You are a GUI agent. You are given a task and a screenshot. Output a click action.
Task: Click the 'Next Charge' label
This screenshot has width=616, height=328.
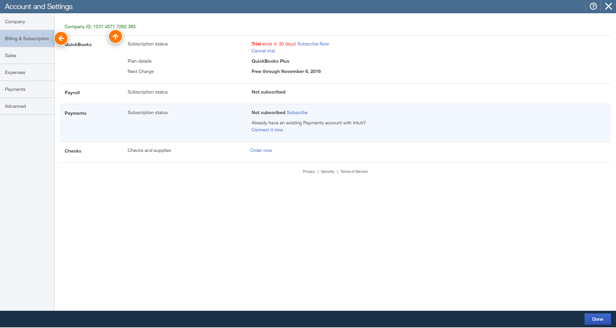141,71
